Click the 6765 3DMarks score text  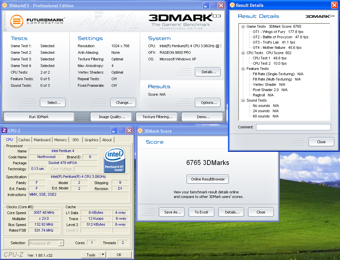tap(208, 163)
